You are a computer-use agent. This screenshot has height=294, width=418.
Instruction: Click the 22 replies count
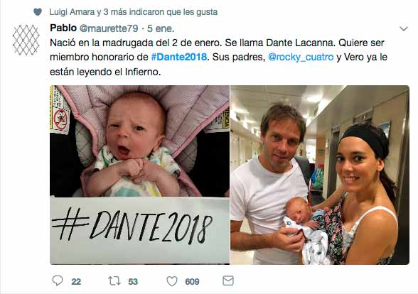(76, 281)
